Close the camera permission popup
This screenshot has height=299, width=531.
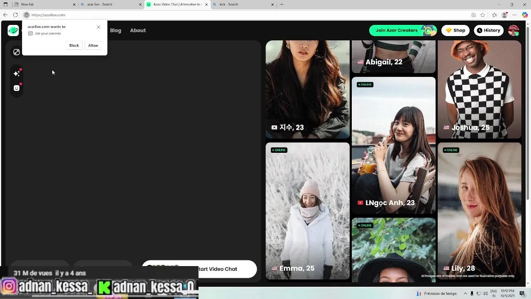[98, 27]
